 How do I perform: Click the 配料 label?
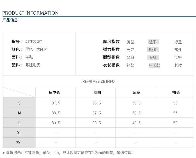tap(17, 65)
